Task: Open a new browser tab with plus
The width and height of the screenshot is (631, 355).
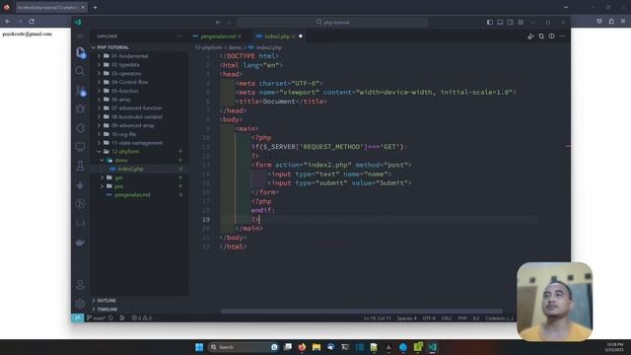Action: 95,7
